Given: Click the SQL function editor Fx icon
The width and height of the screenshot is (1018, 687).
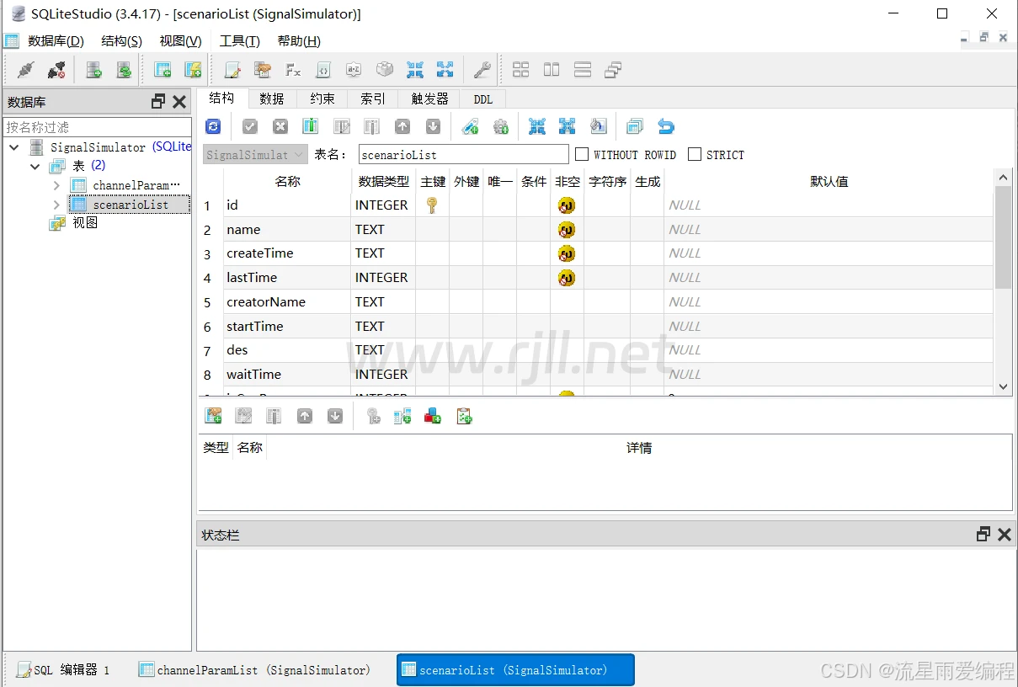Looking at the screenshot, I should click(x=293, y=70).
